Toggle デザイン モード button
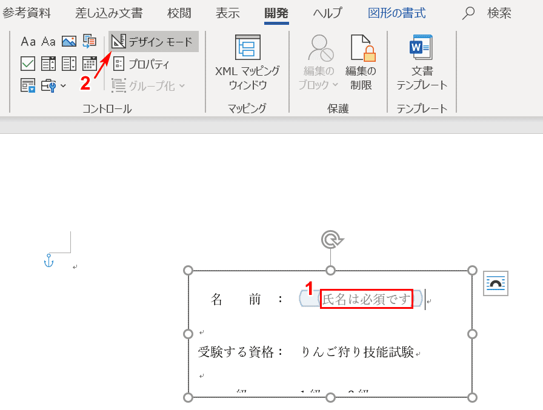 click(x=153, y=42)
